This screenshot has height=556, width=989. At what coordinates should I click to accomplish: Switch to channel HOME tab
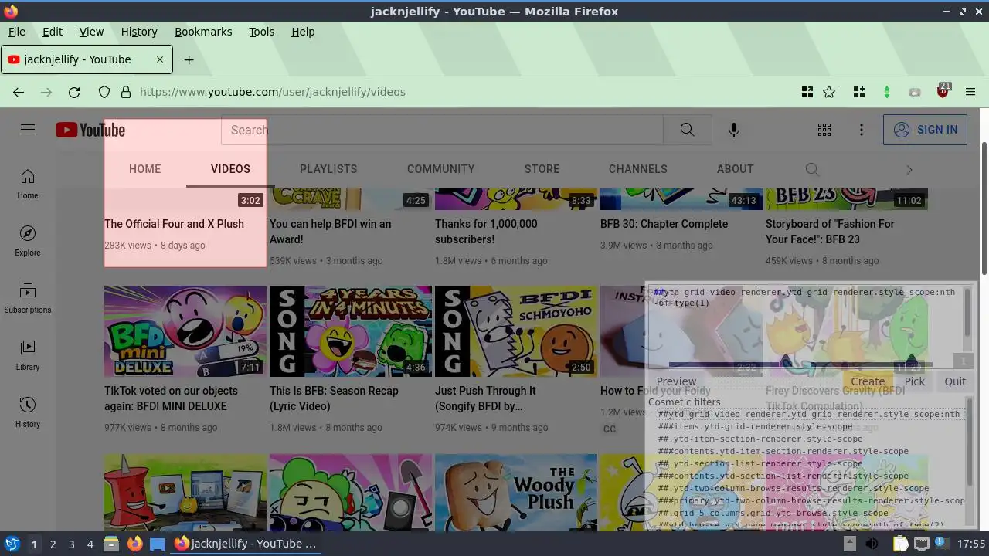[x=144, y=169]
